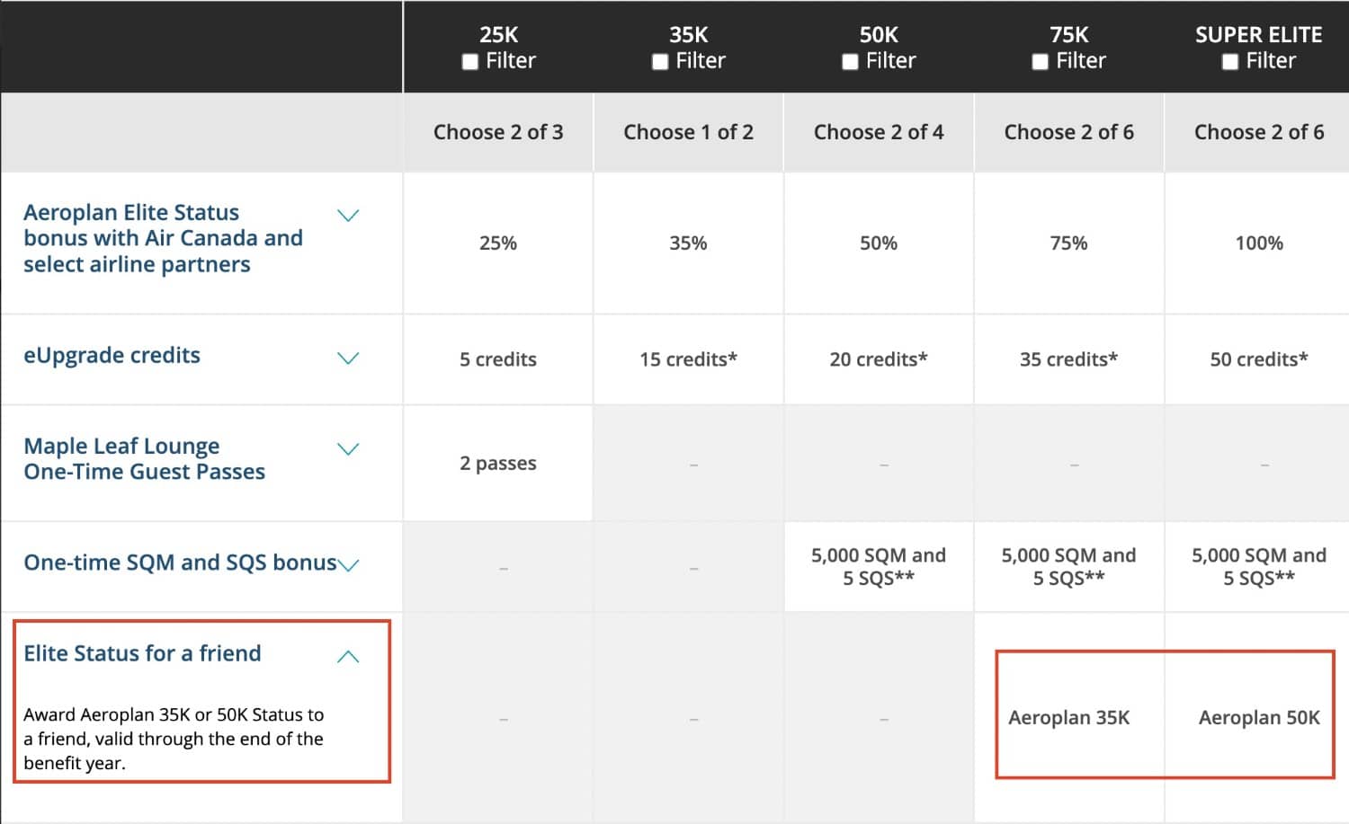Click the Elite Status for a friend heading
The width and height of the screenshot is (1349, 824).
142,654
